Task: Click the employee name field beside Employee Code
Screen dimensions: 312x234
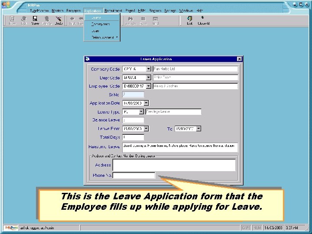Action: coord(195,86)
